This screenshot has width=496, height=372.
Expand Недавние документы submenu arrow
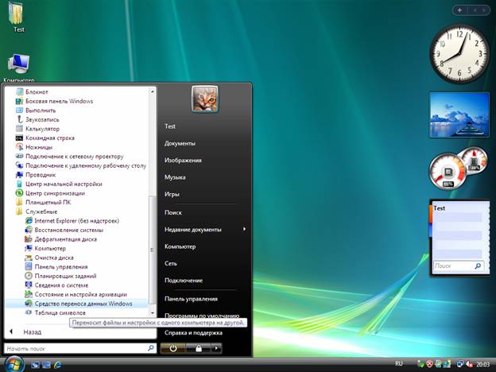[244, 229]
